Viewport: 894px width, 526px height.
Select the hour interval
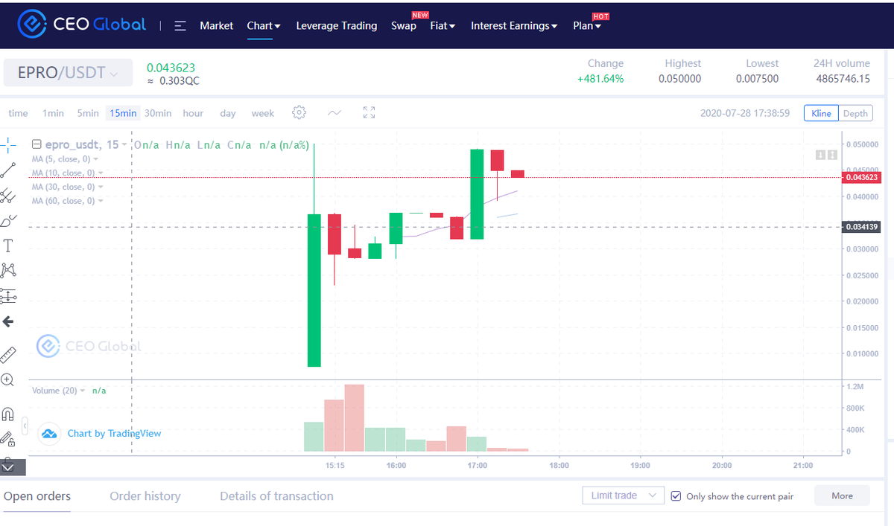[193, 113]
